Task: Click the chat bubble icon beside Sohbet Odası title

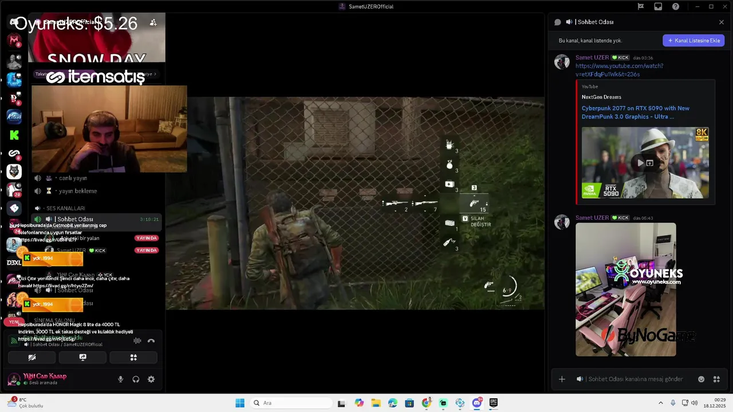Action: click(x=558, y=22)
